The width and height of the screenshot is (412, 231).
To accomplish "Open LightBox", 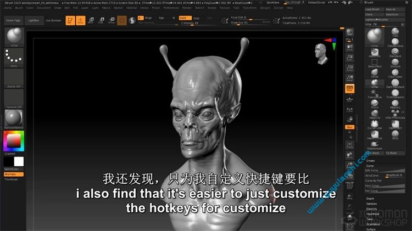I will coord(34,20).
